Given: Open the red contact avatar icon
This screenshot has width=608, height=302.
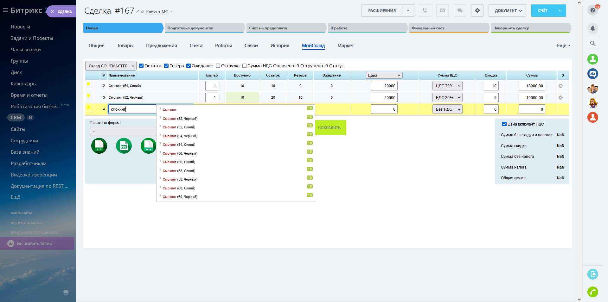Looking at the screenshot, I should (x=593, y=117).
